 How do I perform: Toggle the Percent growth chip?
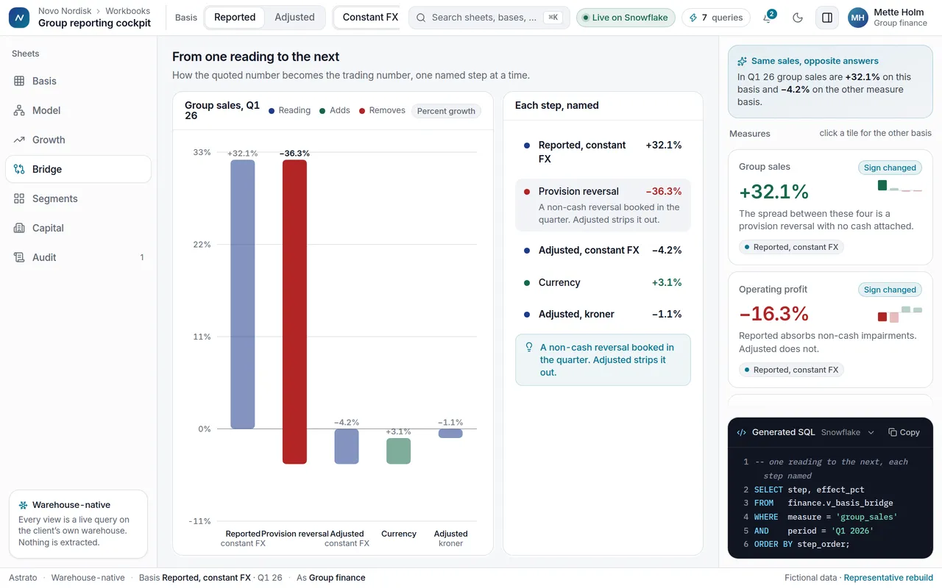click(446, 111)
